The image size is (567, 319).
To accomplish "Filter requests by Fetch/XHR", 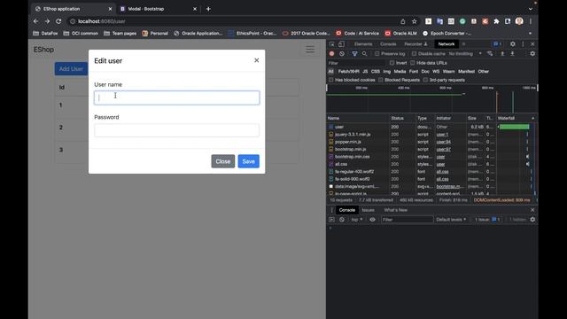I will pos(348,72).
